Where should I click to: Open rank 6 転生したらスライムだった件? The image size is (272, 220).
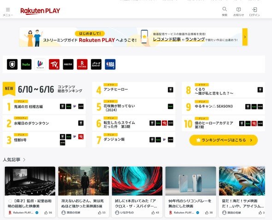coord(134,123)
